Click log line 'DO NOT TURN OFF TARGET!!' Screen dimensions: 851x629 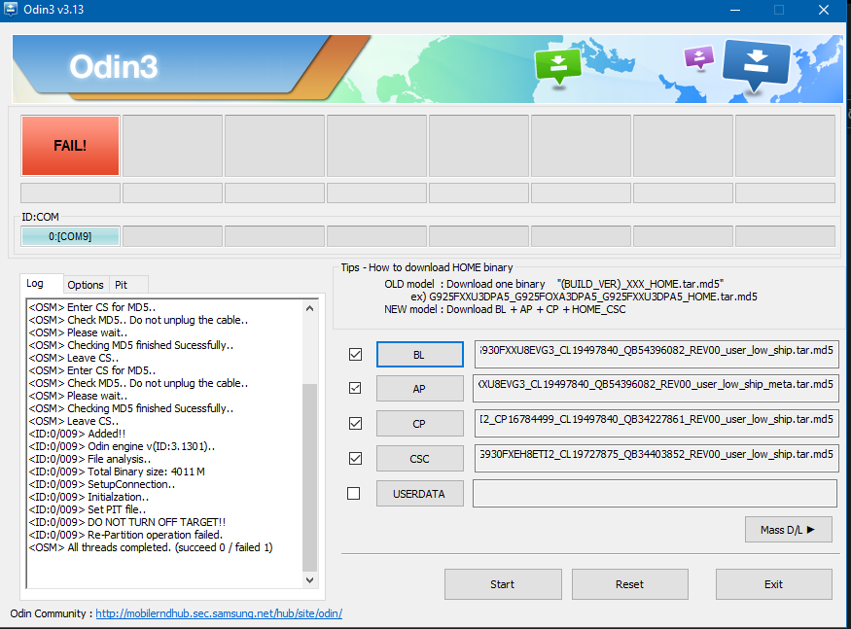point(127,522)
